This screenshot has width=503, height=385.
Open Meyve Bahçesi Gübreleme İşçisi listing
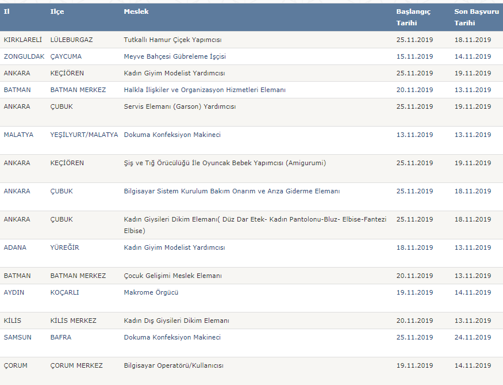pos(175,56)
